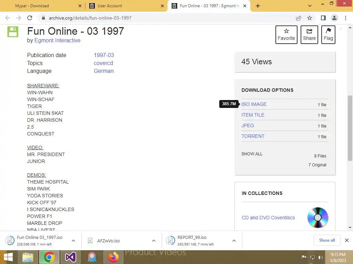Open AFZwVo.iso download options arrow
Viewport: 353px width, 264px height.
click(x=154, y=241)
